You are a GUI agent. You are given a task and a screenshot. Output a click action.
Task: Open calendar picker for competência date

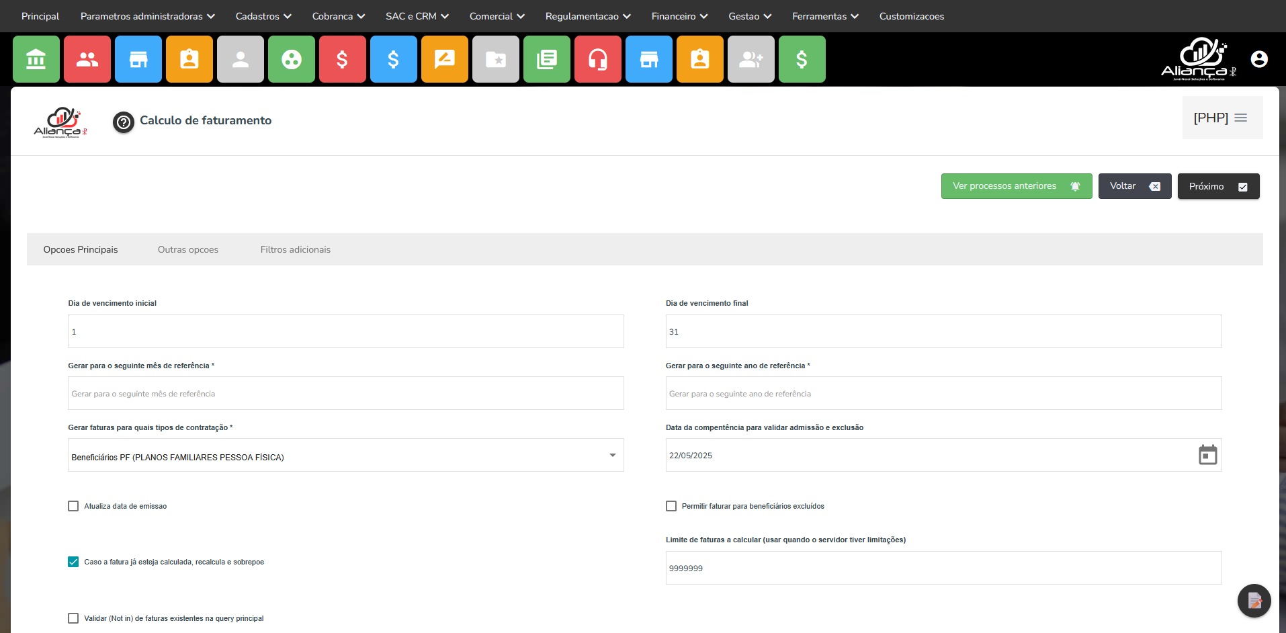[x=1207, y=455]
